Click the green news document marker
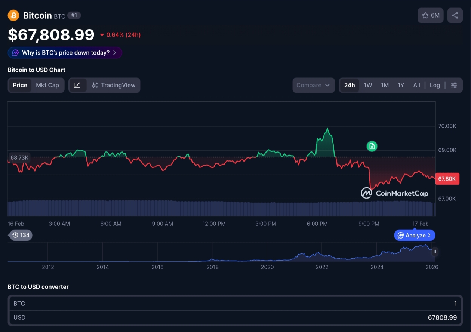The width and height of the screenshot is (471, 332). point(372,146)
